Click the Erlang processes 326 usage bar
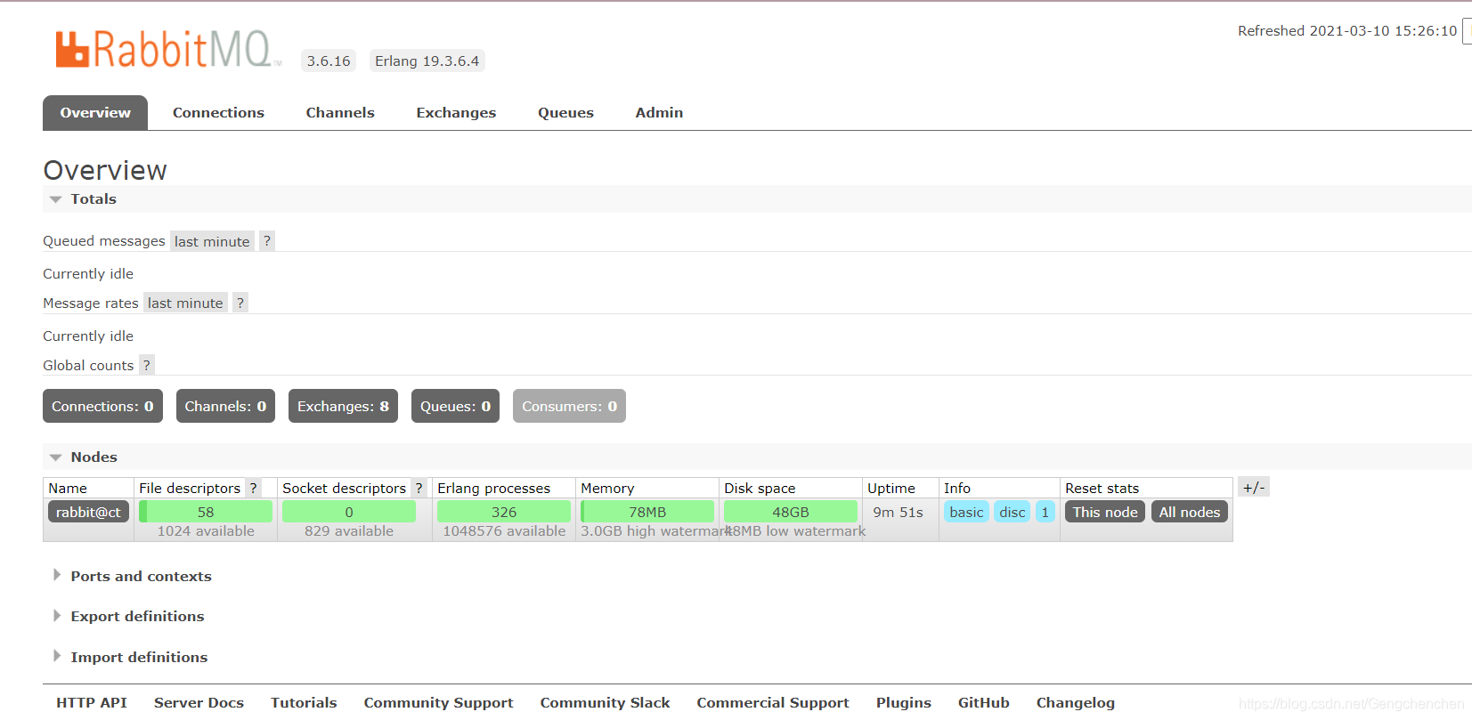This screenshot has width=1472, height=720. point(504,512)
